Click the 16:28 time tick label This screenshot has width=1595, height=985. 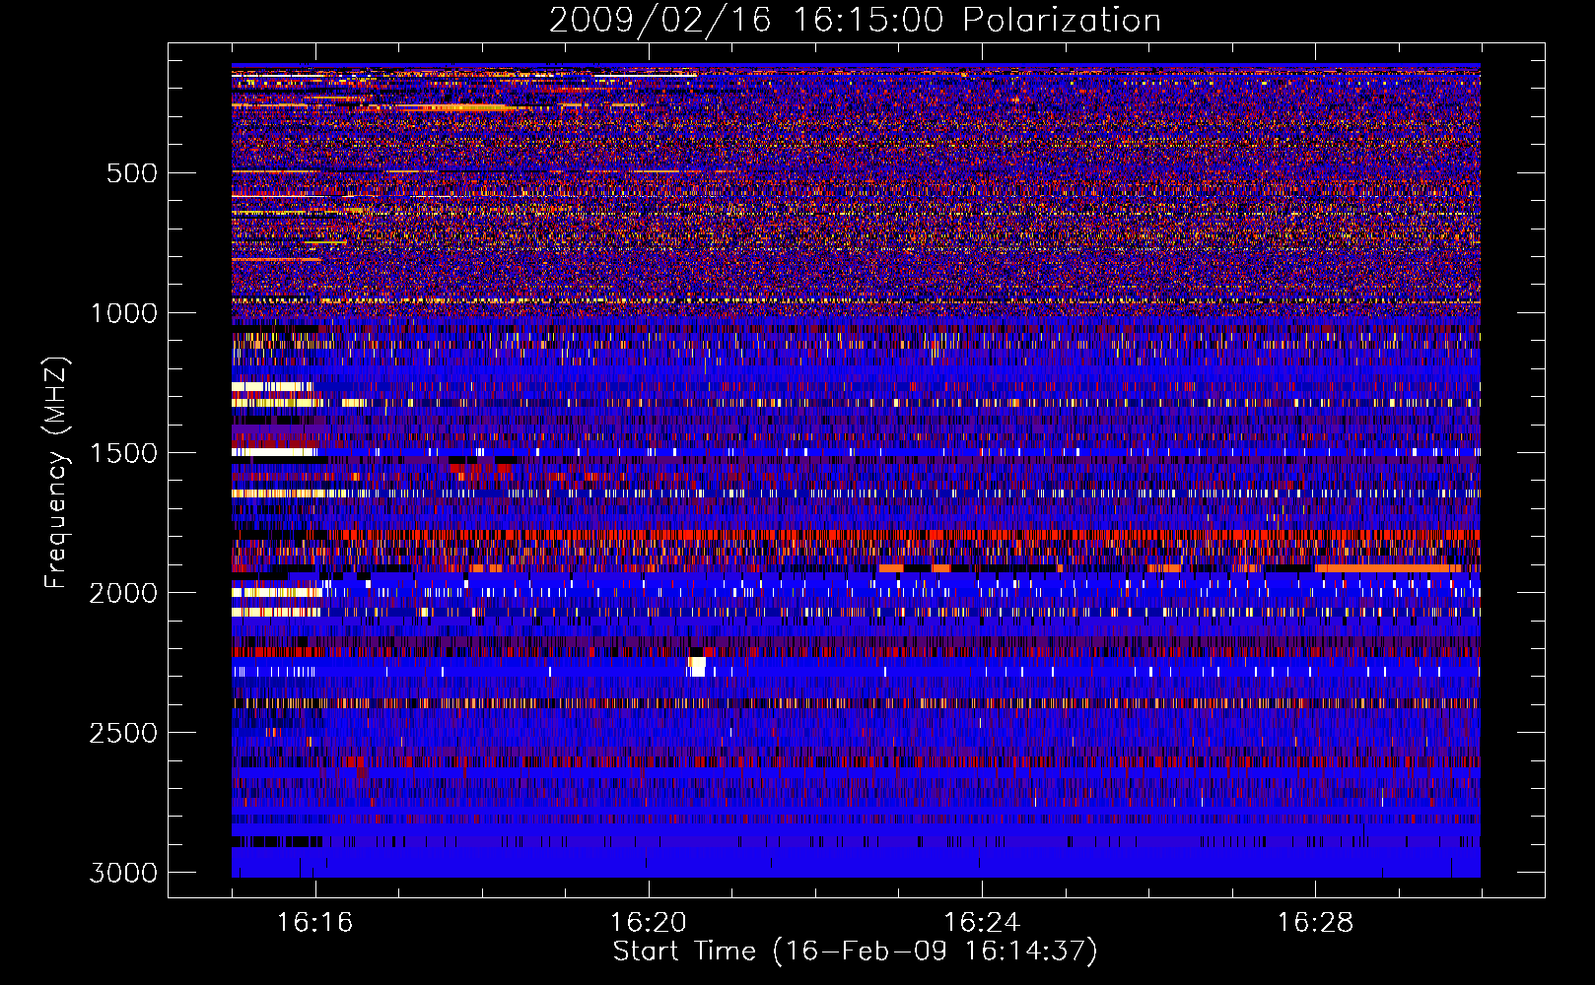coord(1315,922)
